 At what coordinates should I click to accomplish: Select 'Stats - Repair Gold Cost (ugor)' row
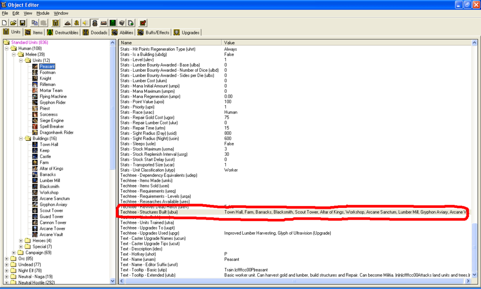[x=295, y=117]
